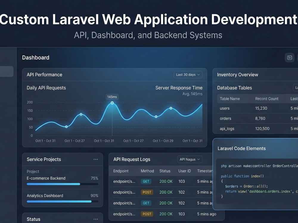This screenshot has height=223, width=298.
Task: Open the Last 30 days dropdown
Action: click(x=188, y=75)
